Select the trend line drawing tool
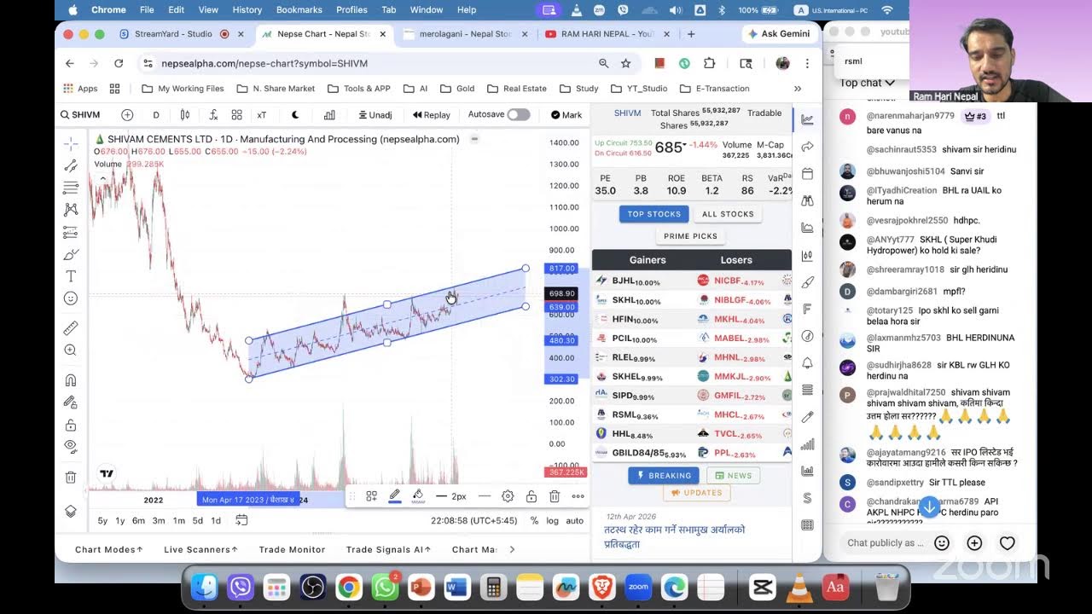Viewport: 1092px width, 614px height. (71, 165)
